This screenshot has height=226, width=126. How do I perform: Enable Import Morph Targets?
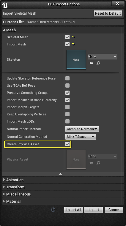(67, 107)
